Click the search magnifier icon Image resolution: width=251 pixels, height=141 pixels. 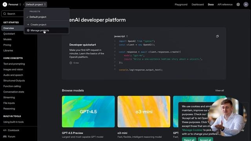(x=5, y=14)
